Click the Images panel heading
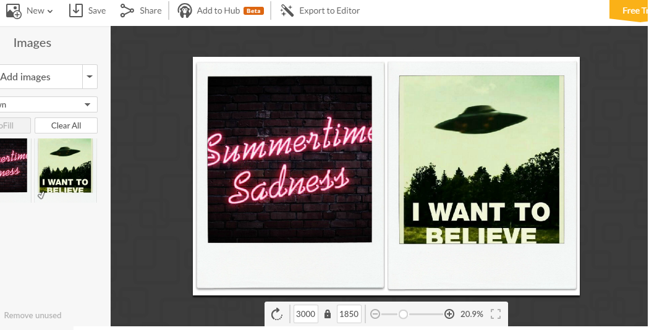 [32, 43]
